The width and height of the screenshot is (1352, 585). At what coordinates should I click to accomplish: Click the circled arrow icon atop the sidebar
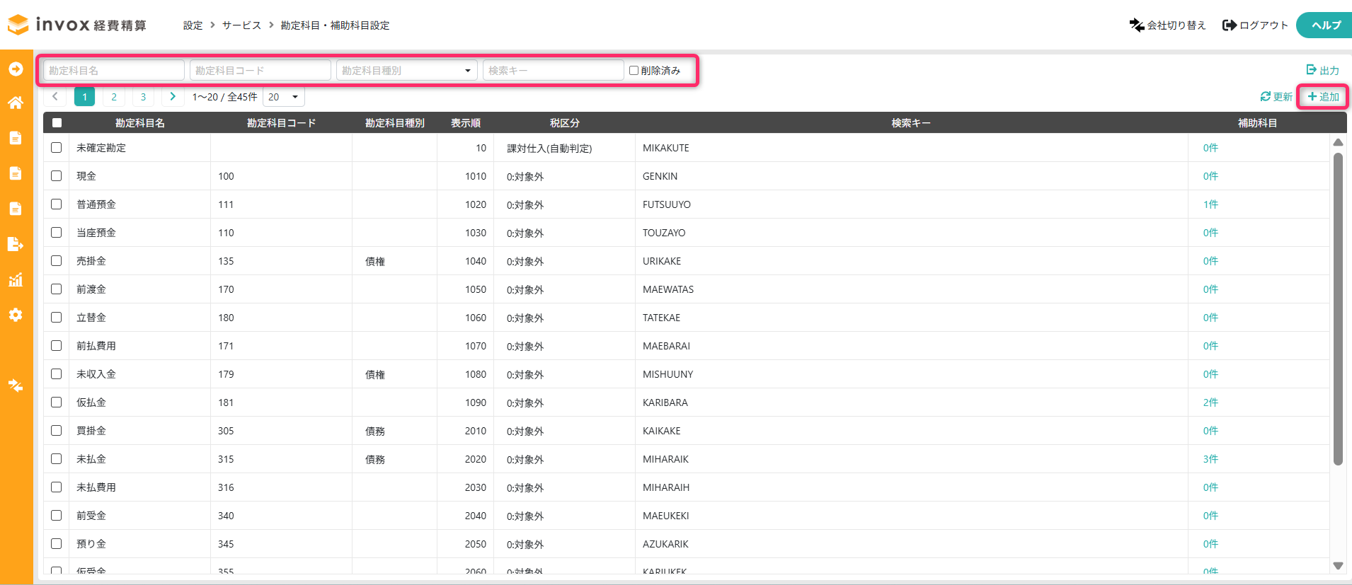tap(16, 69)
